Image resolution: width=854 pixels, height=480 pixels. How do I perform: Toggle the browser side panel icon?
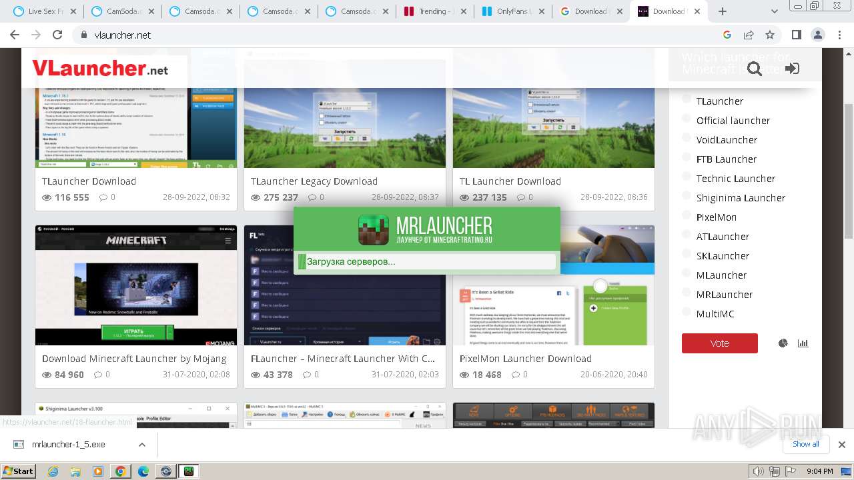(x=796, y=35)
